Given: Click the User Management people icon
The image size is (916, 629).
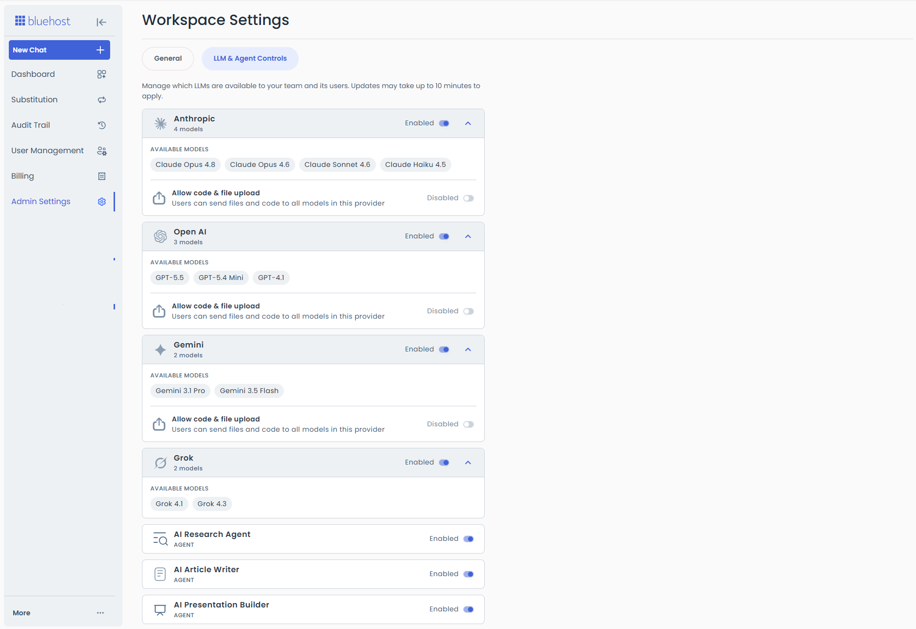Looking at the screenshot, I should [x=102, y=151].
